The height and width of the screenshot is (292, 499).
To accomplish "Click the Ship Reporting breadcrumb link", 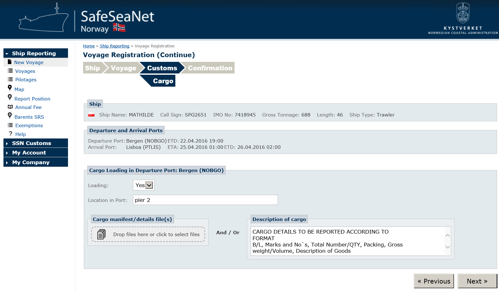I will (x=115, y=46).
